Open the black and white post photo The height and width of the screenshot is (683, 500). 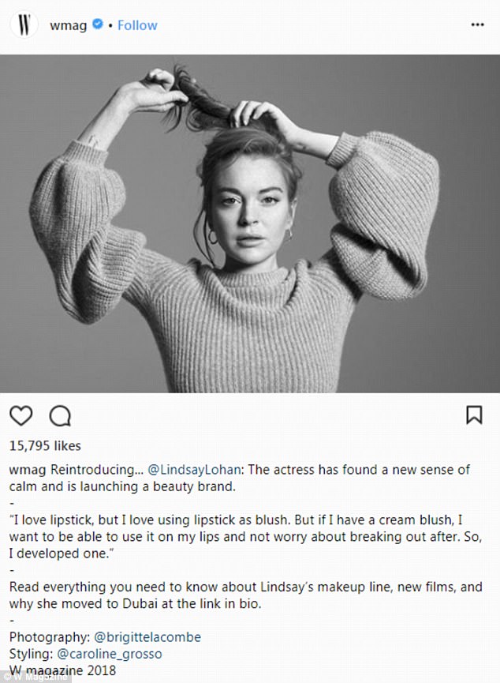pyautogui.click(x=250, y=223)
